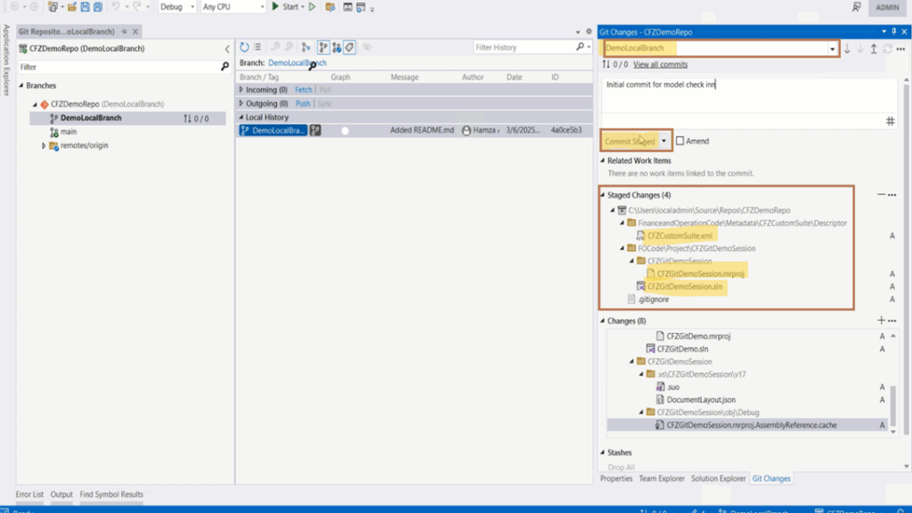Open the Any CPU platform dropdown

pyautogui.click(x=233, y=7)
